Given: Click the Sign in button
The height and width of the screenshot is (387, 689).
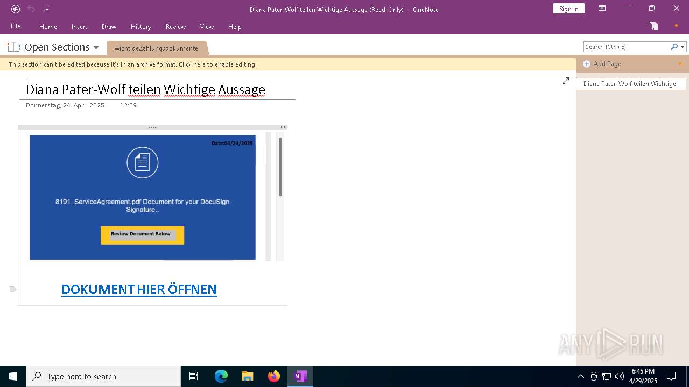Looking at the screenshot, I should click(568, 9).
